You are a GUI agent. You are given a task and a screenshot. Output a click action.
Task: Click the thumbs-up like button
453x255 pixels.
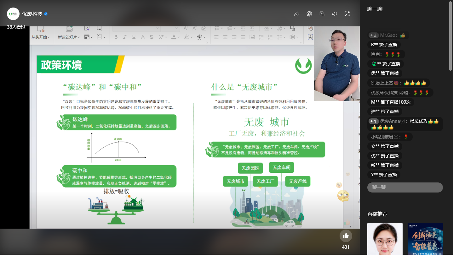[346, 236]
